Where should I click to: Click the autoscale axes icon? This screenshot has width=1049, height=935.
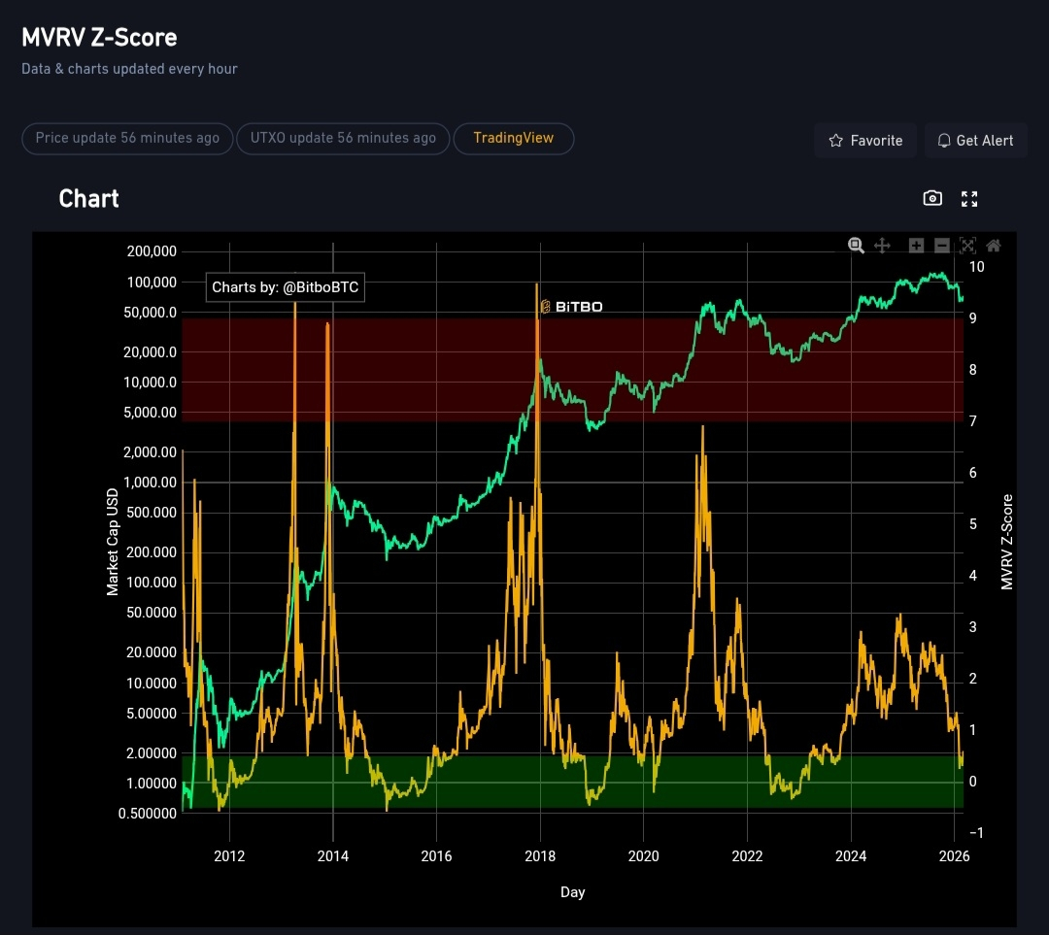pyautogui.click(x=967, y=246)
